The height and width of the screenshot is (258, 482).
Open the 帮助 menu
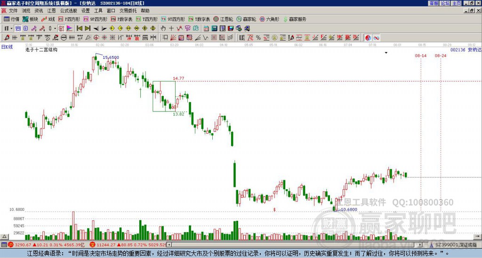pos(145,11)
